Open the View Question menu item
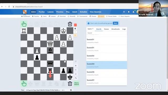Screen dimensions: 168x95 pos(96,12)
